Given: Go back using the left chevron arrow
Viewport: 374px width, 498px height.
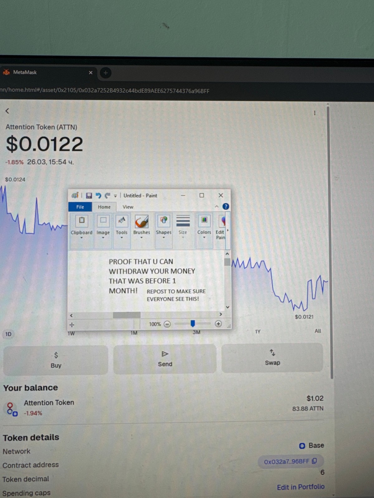Looking at the screenshot, I should coord(7,111).
